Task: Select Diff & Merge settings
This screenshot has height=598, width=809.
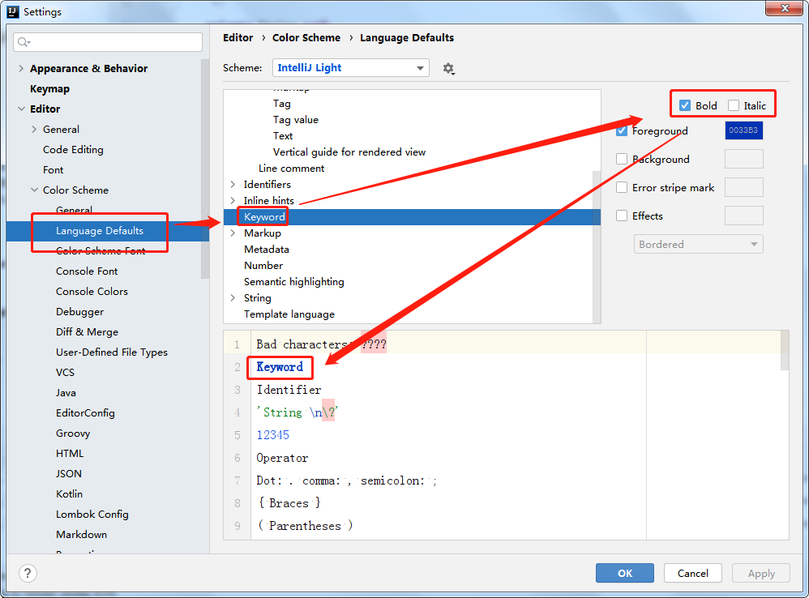Action: (88, 332)
